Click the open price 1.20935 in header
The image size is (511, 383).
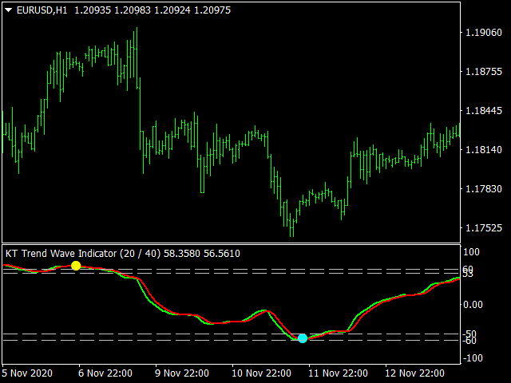93,10
